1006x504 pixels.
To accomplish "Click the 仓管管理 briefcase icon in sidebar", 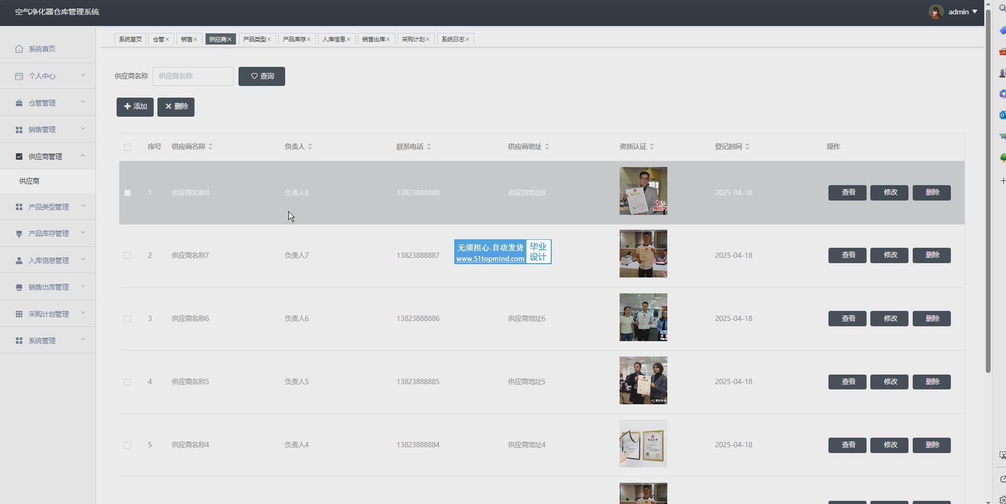I will 19,103.
